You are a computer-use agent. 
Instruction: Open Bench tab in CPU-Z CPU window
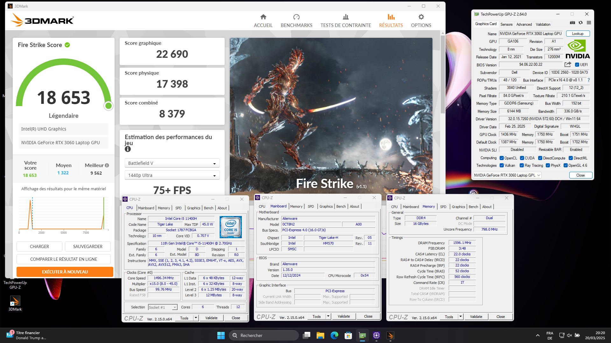208,208
